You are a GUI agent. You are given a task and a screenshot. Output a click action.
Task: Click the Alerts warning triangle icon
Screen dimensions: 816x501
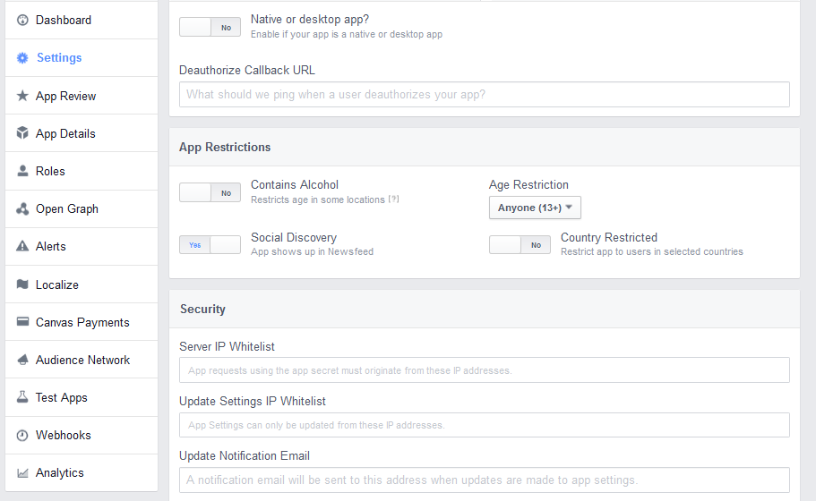click(22, 246)
